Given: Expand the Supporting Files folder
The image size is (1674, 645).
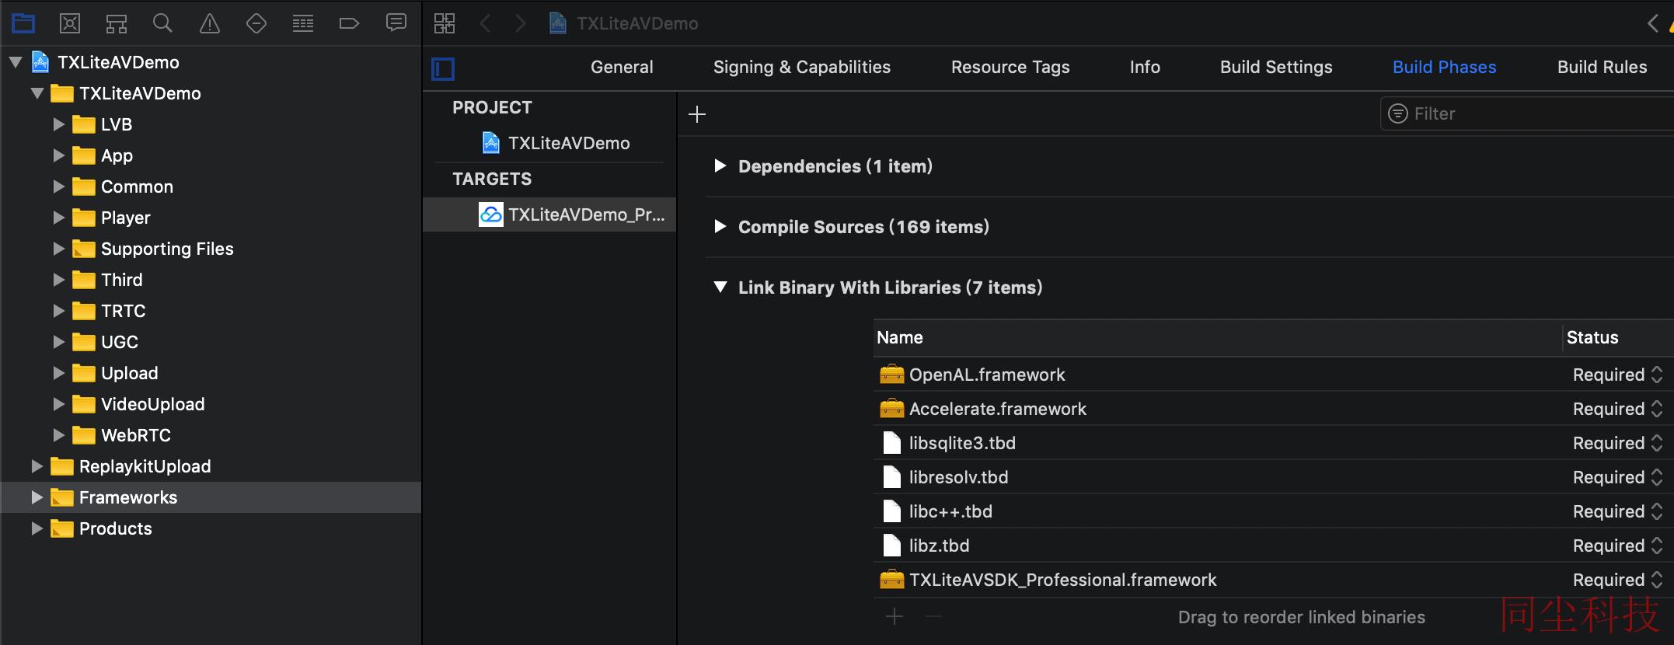Looking at the screenshot, I should [x=58, y=249].
